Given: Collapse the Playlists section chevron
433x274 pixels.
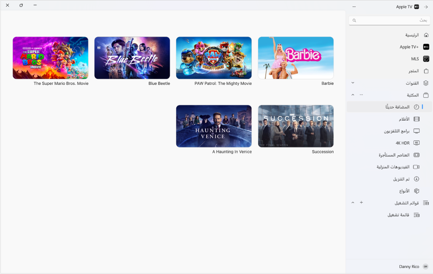Looking at the screenshot, I should [x=353, y=203].
